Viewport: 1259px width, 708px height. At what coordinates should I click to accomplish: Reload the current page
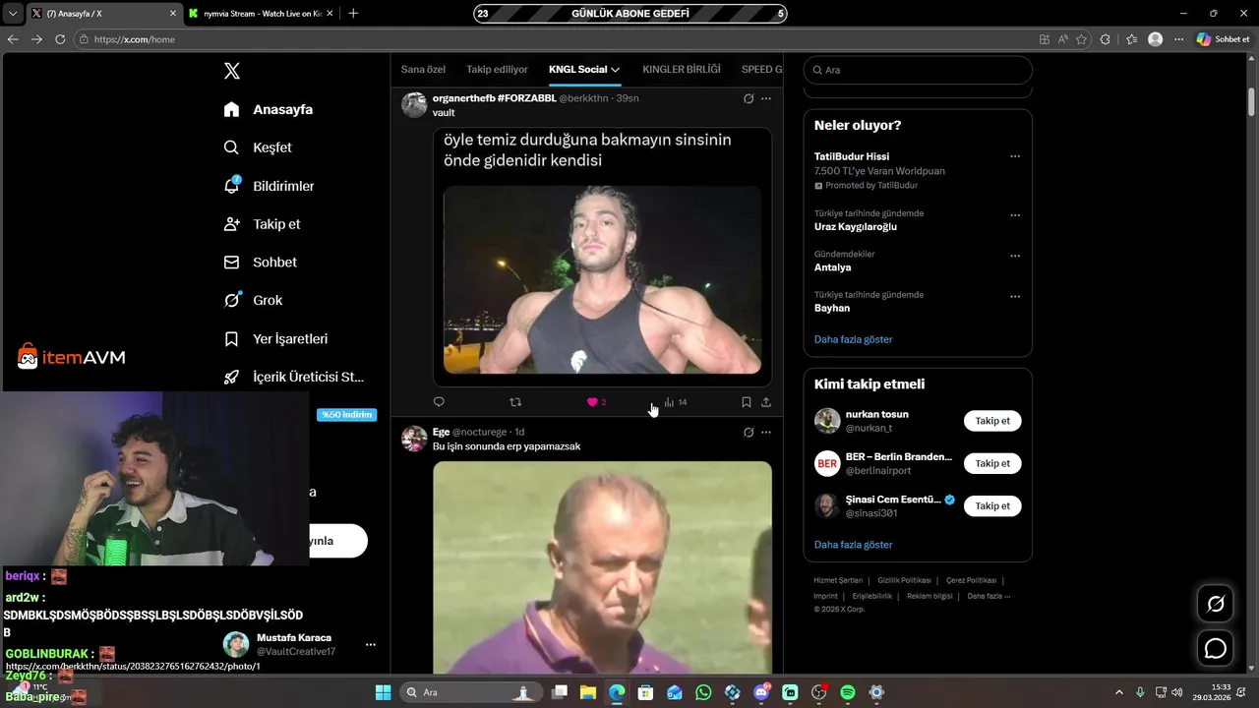click(60, 39)
